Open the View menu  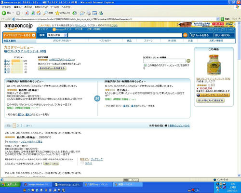pos(28,7)
